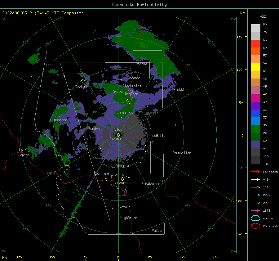Select the orange 111V arrow icon
This screenshot has width=279, height=261.
click(x=255, y=187)
